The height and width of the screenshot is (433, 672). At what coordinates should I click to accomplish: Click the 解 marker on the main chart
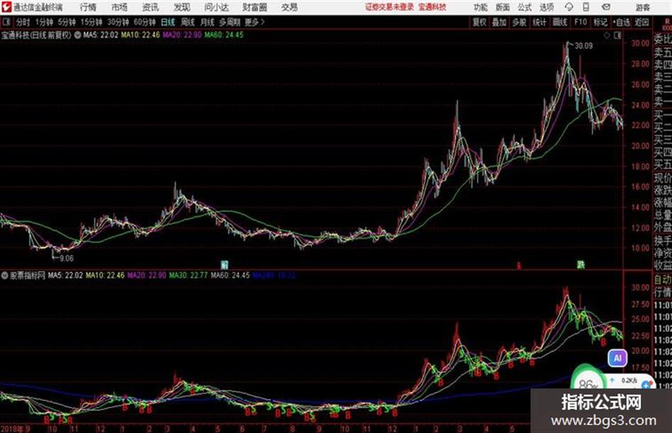pos(224,264)
